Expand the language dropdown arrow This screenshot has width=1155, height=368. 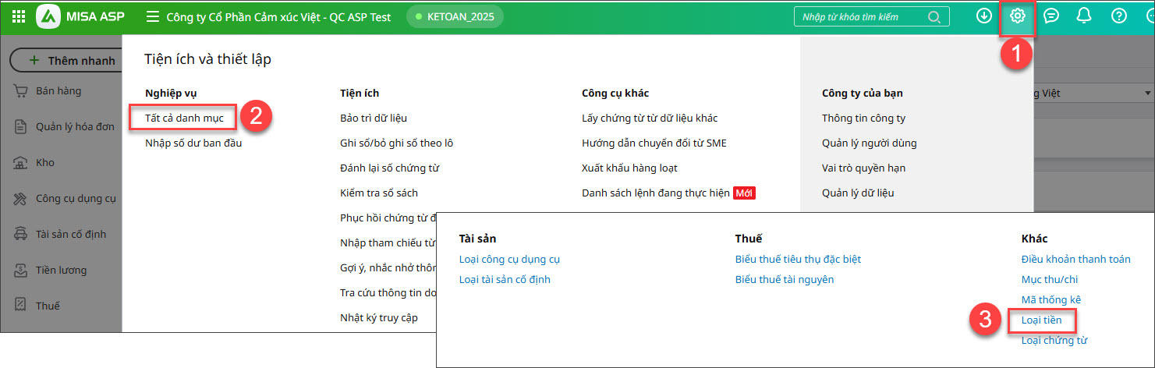1148,94
